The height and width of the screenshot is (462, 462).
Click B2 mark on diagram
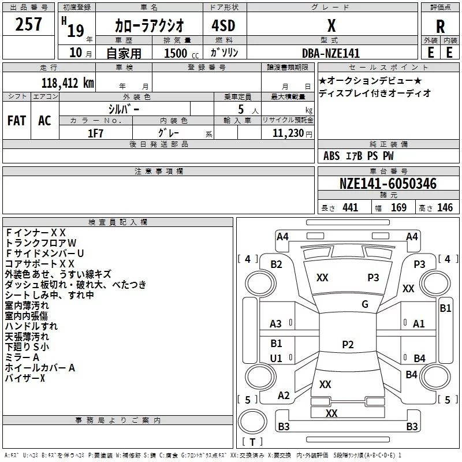(276, 264)
